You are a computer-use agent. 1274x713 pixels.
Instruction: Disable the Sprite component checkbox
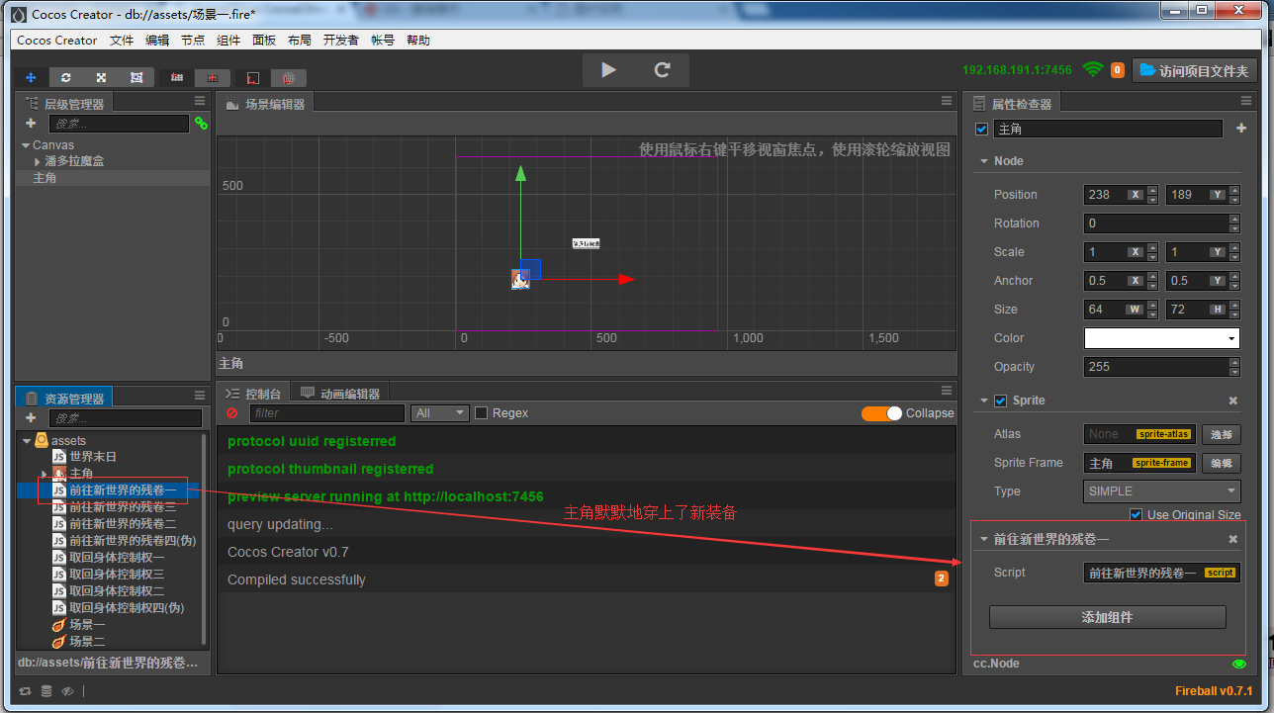(1001, 401)
